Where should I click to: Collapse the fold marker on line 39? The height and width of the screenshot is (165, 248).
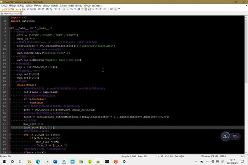[9, 152]
